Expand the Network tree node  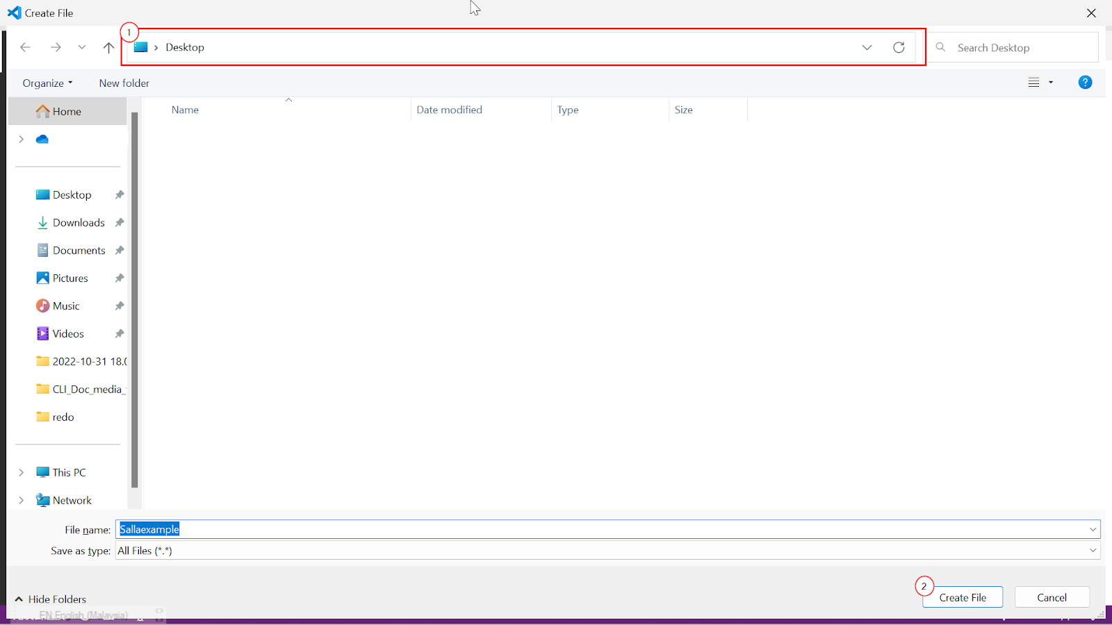21,500
